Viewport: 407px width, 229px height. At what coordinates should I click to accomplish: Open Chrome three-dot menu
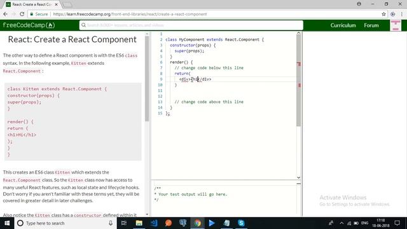tap(402, 14)
